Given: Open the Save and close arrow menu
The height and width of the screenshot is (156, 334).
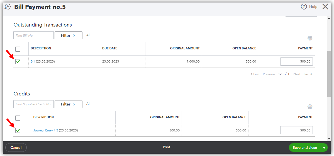Looking at the screenshot, I should click(324, 148).
